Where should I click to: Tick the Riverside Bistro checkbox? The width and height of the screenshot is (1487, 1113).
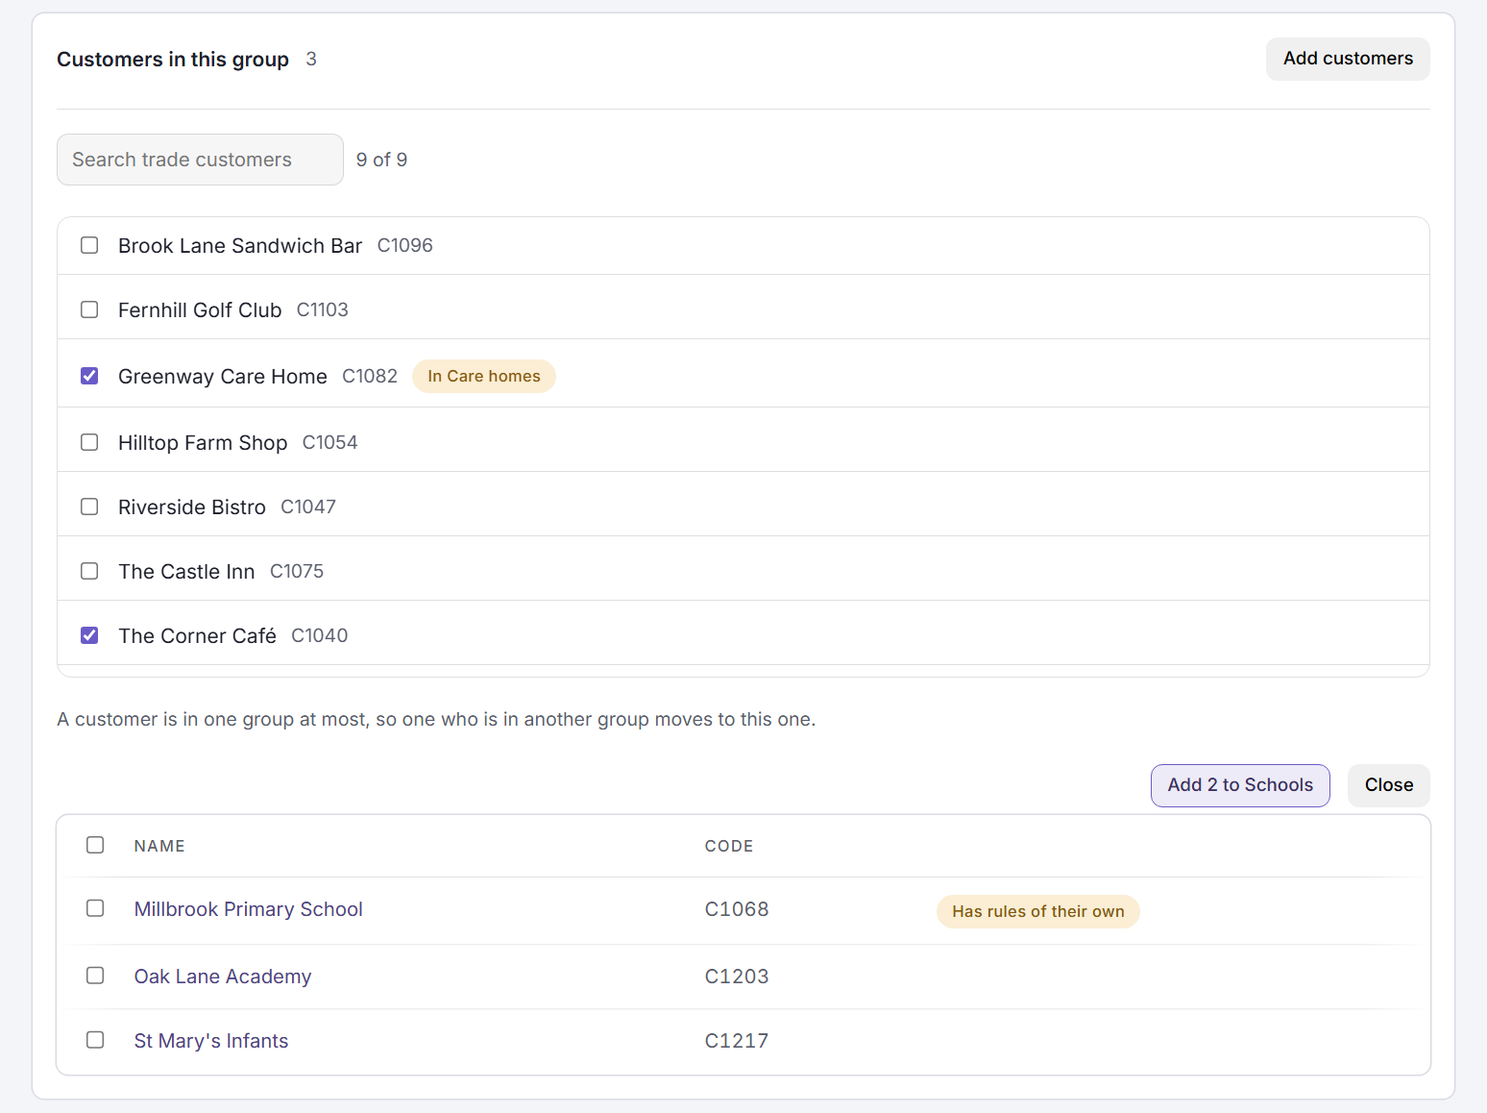[x=89, y=507]
